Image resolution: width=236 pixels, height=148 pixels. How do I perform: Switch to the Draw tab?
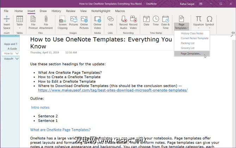click(x=43, y=11)
